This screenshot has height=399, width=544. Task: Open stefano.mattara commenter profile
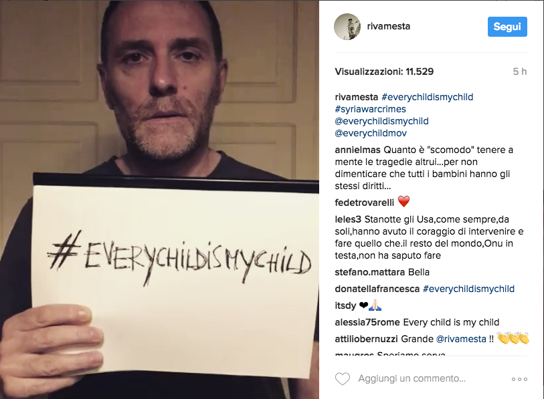pyautogui.click(x=370, y=272)
